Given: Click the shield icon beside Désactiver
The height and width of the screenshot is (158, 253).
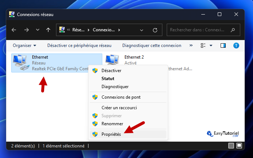Looking at the screenshot, I should pos(95,71).
